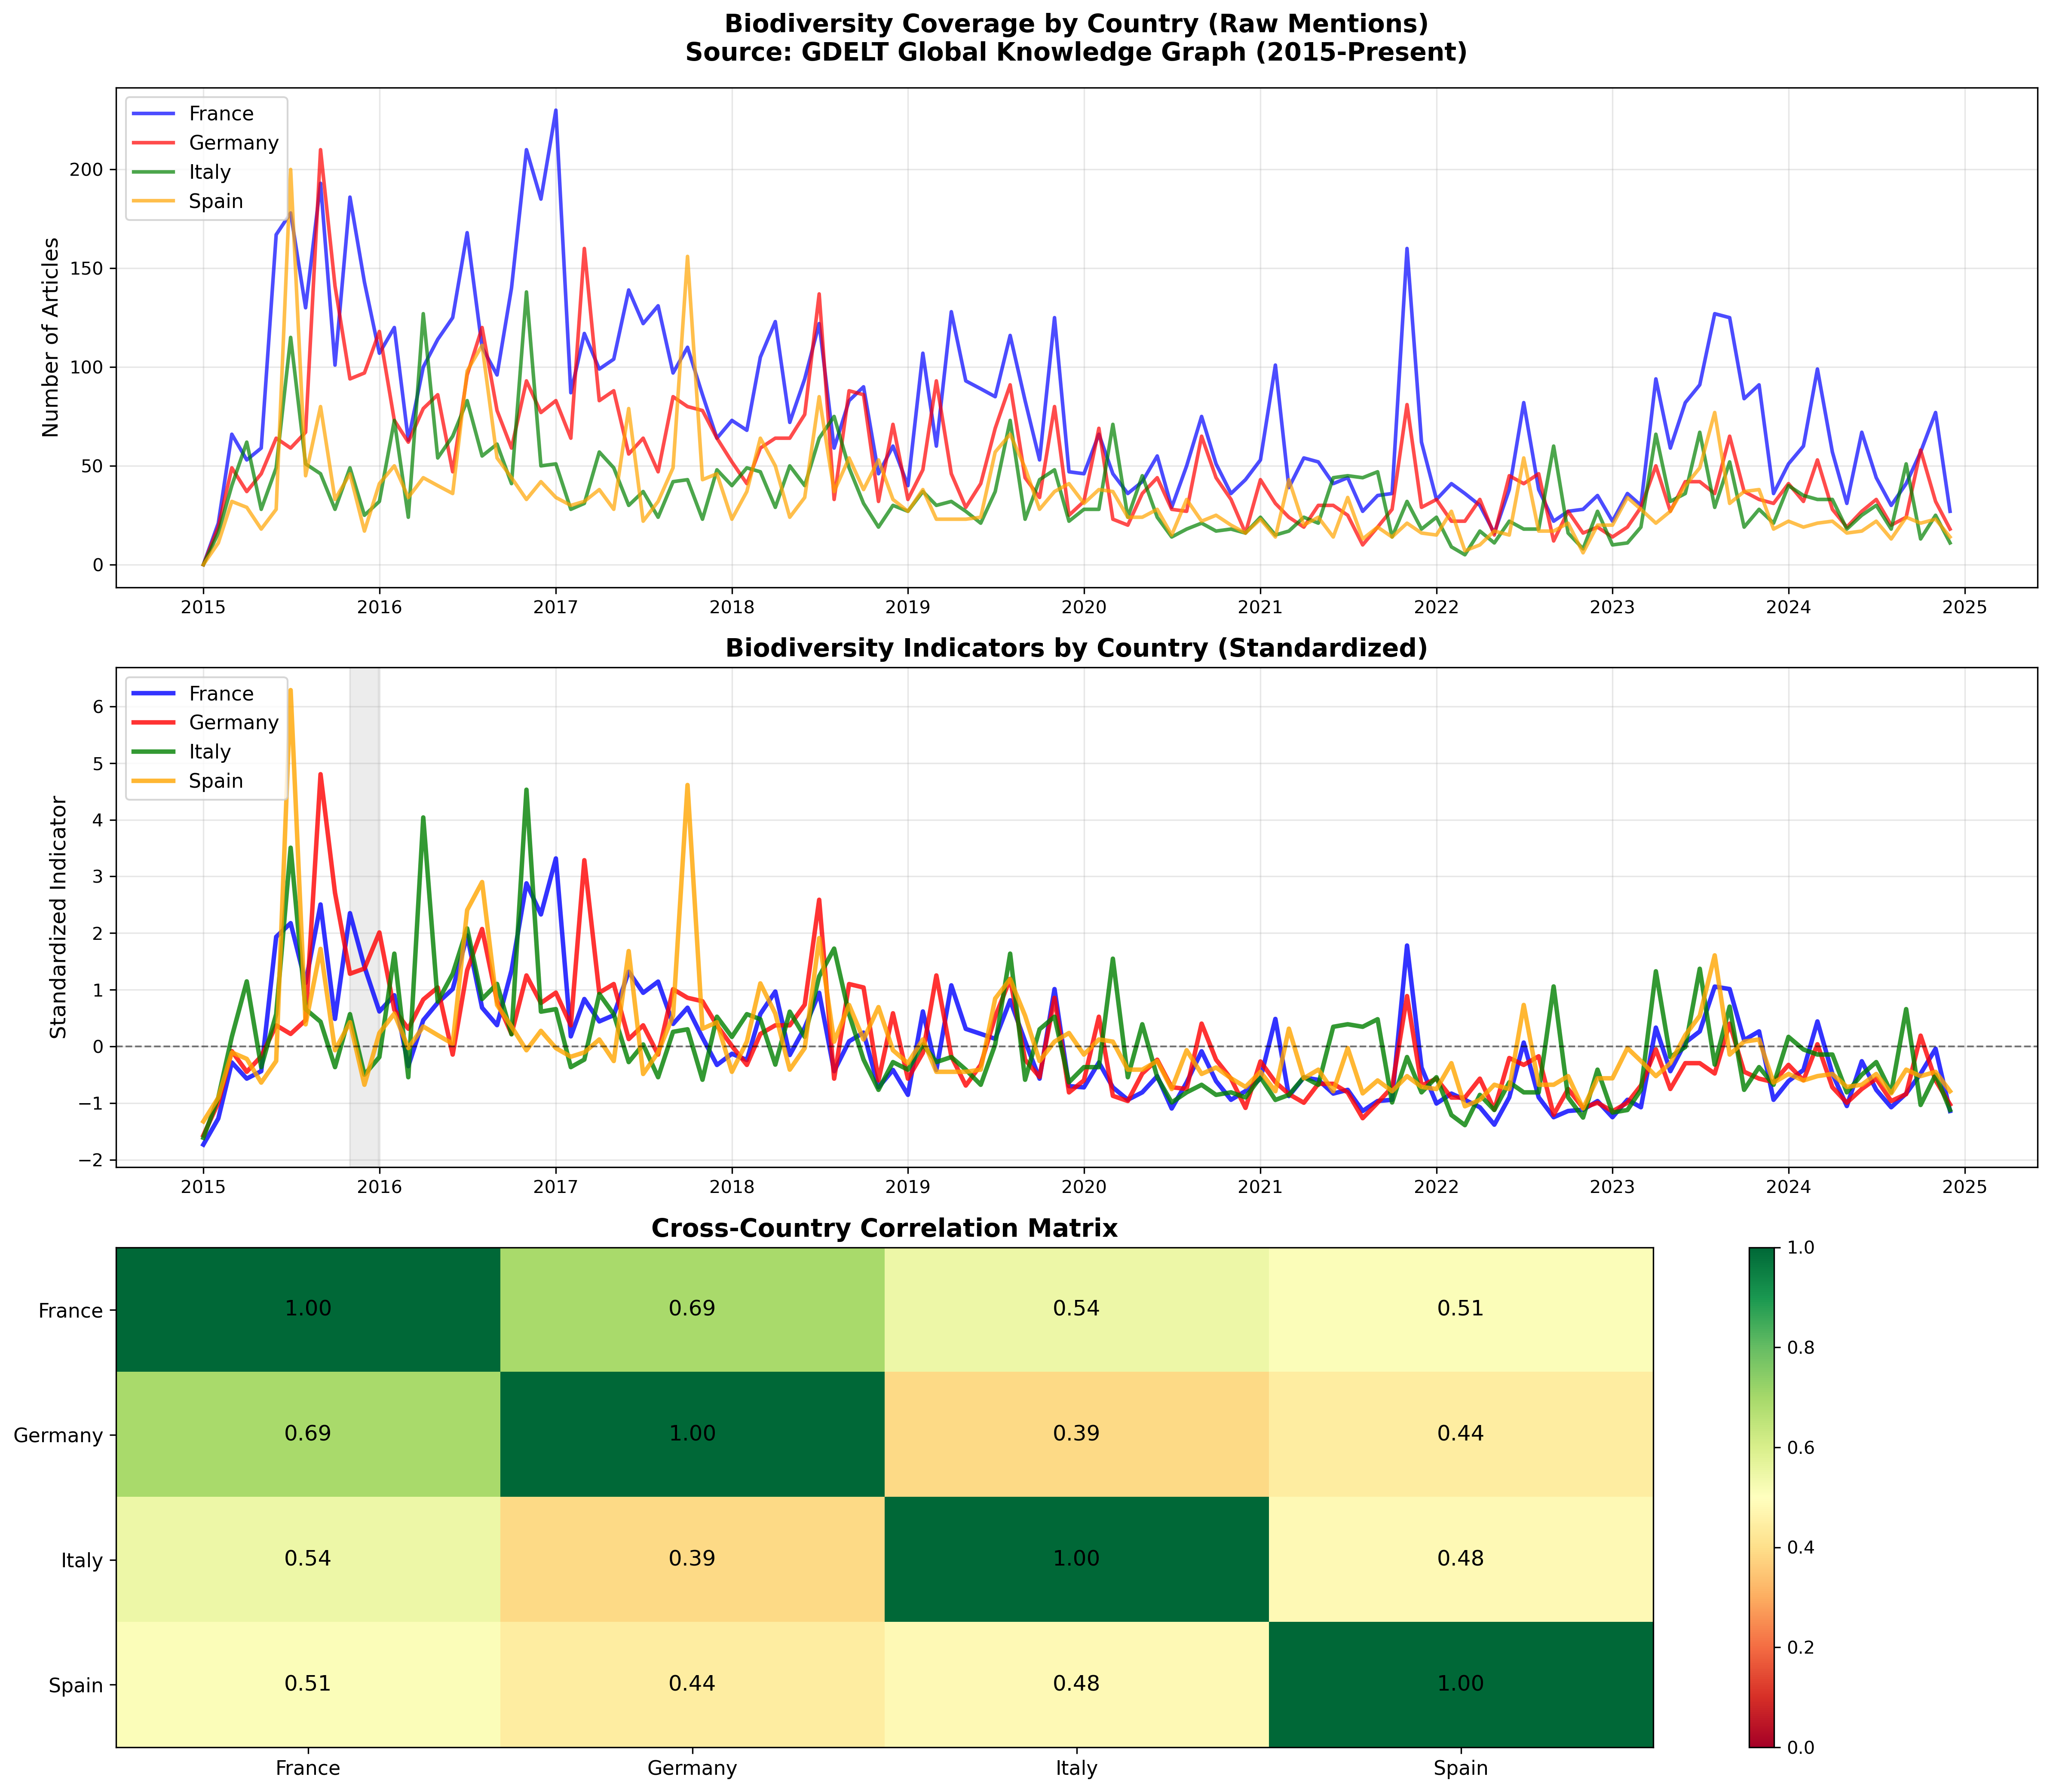Click the Standardized Indicator y-axis label

point(58,917)
